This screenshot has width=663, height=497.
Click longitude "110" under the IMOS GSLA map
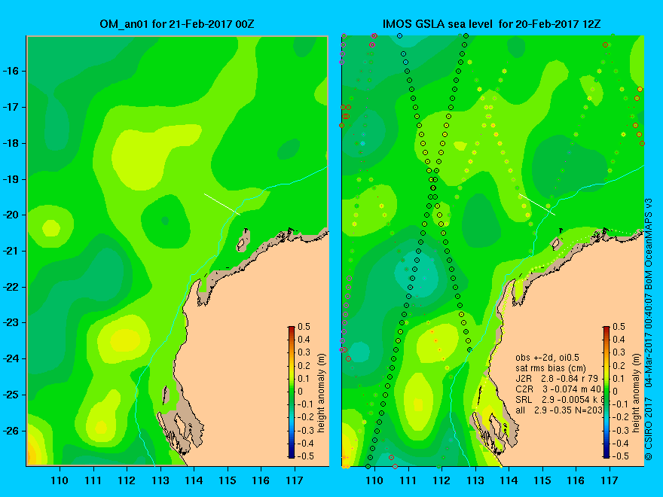[x=374, y=480]
